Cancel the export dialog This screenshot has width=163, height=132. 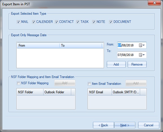pos(149,125)
